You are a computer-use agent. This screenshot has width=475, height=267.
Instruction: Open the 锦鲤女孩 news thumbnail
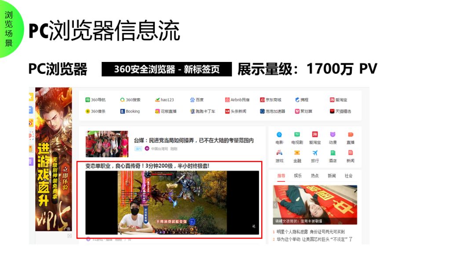point(315,205)
